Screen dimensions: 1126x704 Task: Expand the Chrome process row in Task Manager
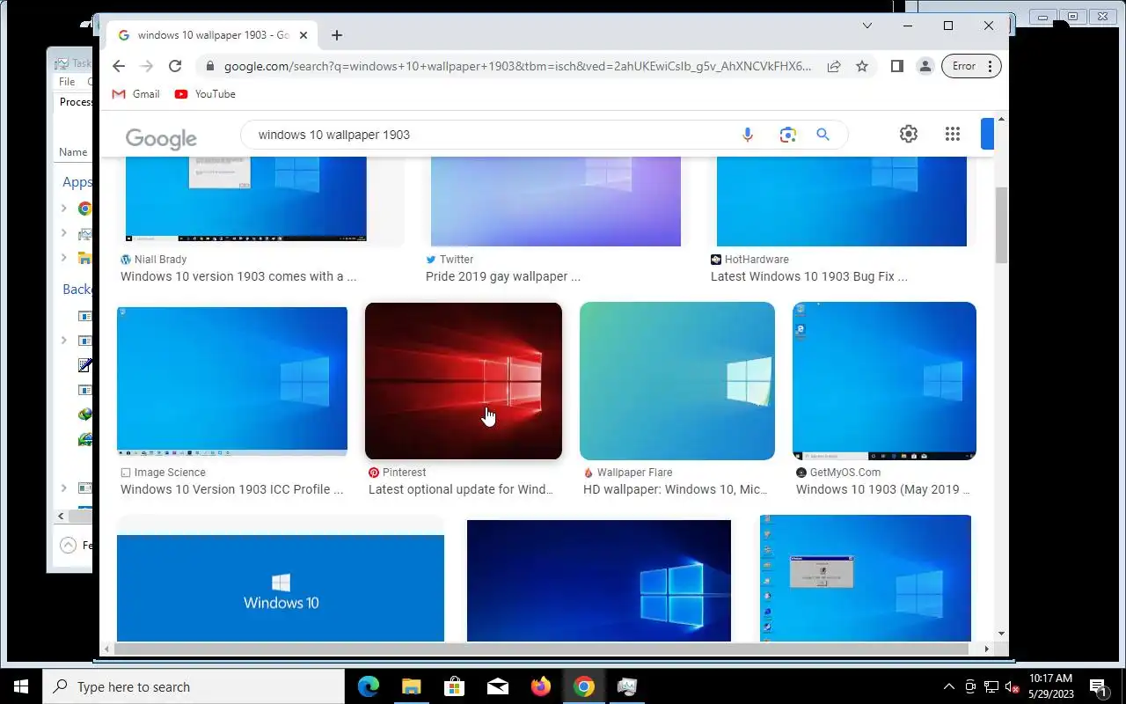(63, 209)
